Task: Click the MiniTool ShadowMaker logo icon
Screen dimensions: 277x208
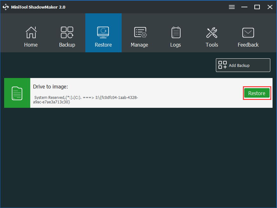Action: click(x=6, y=7)
